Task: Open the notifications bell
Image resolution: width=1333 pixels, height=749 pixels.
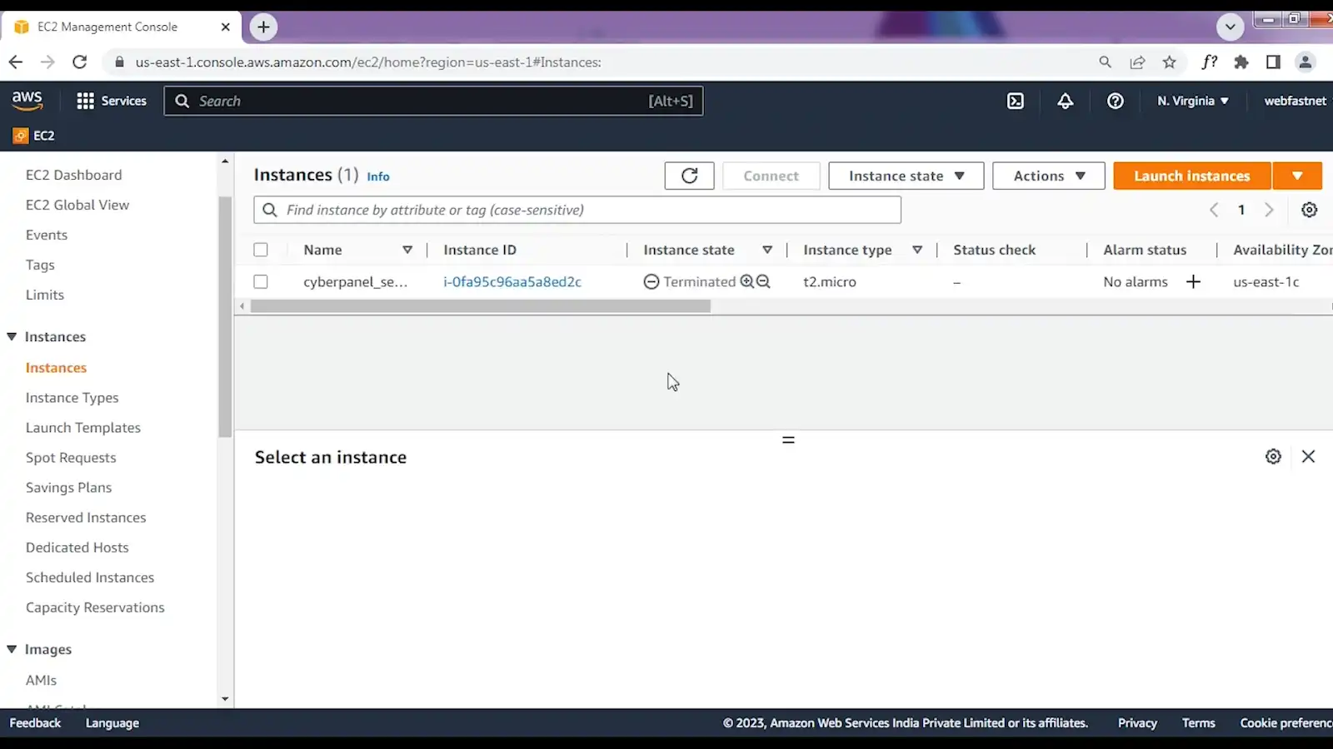Action: click(x=1065, y=101)
